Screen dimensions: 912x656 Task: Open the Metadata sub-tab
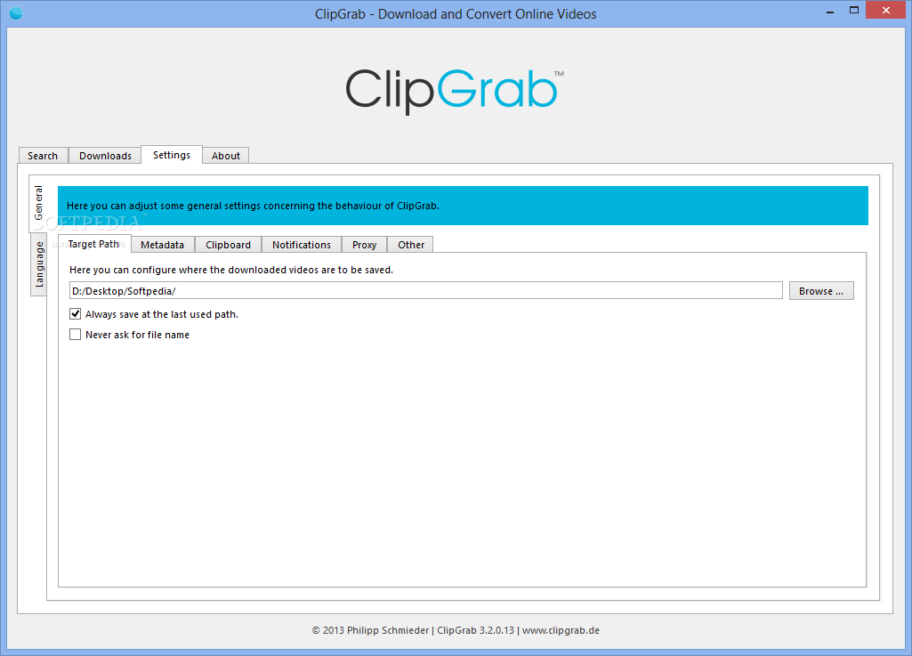(162, 245)
